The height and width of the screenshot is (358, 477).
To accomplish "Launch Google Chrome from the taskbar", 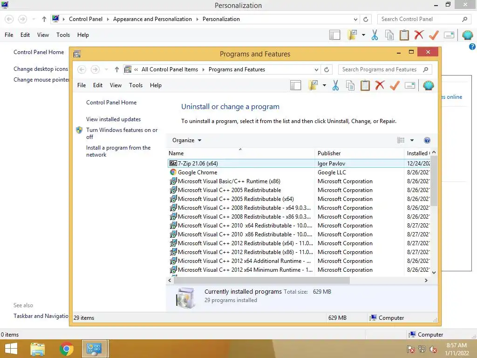I will (x=66, y=349).
